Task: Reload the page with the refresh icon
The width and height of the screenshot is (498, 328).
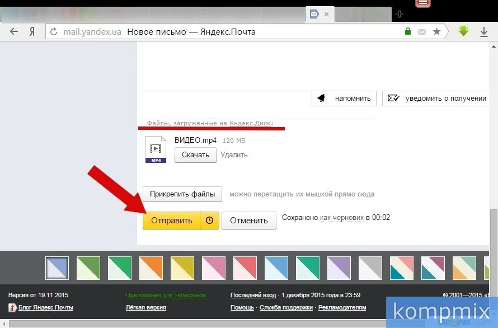Action: [x=54, y=32]
